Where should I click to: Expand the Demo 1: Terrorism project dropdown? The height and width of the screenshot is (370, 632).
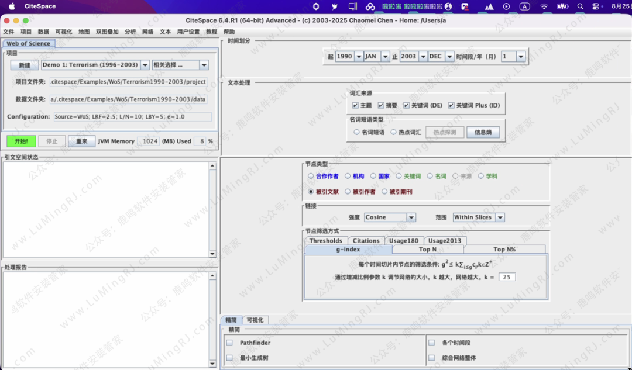(144, 65)
